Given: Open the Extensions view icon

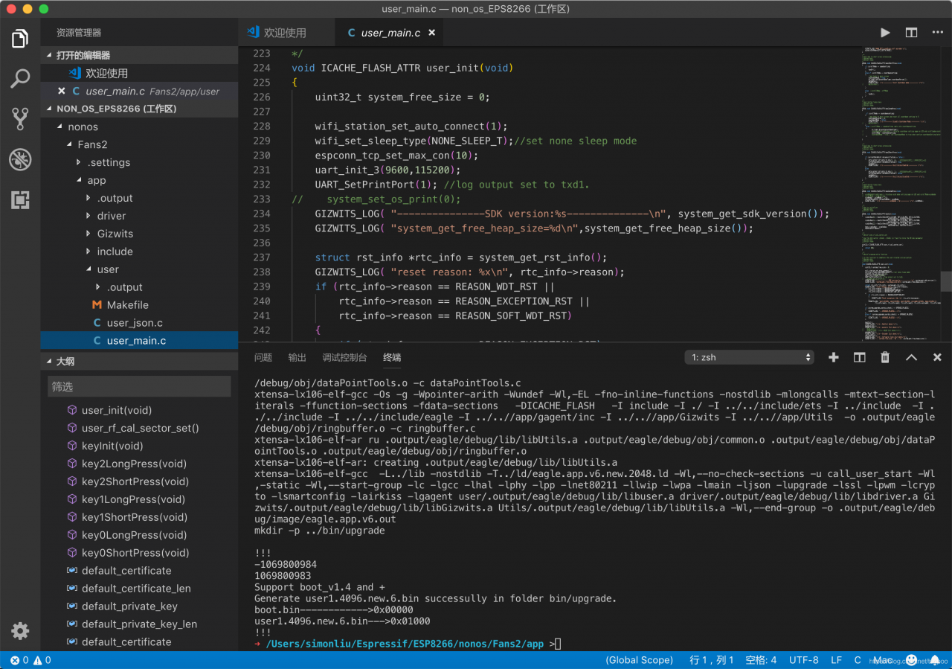Looking at the screenshot, I should (20, 199).
